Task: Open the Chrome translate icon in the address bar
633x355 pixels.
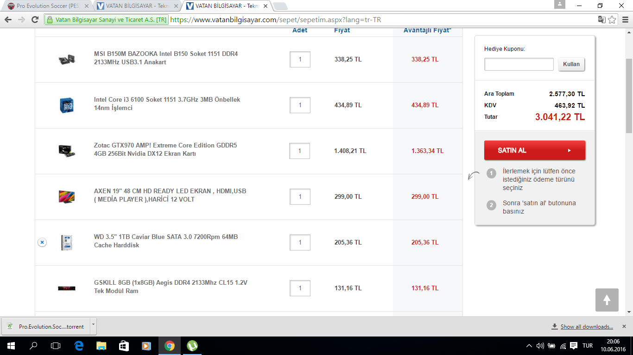Action: tap(601, 19)
